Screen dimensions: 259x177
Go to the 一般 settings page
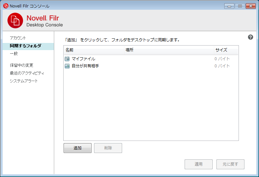(x=14, y=54)
